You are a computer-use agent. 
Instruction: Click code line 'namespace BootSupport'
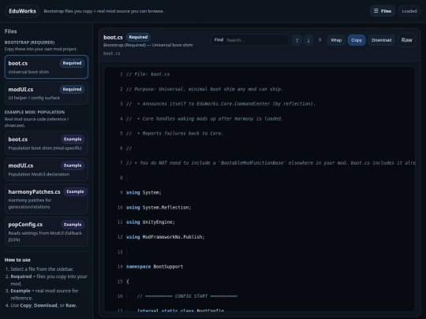tap(155, 267)
